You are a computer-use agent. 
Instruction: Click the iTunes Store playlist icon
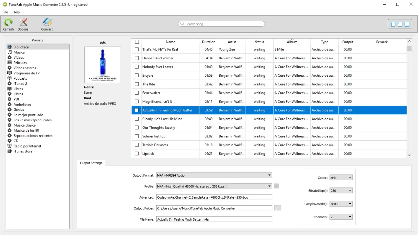click(x=9, y=151)
